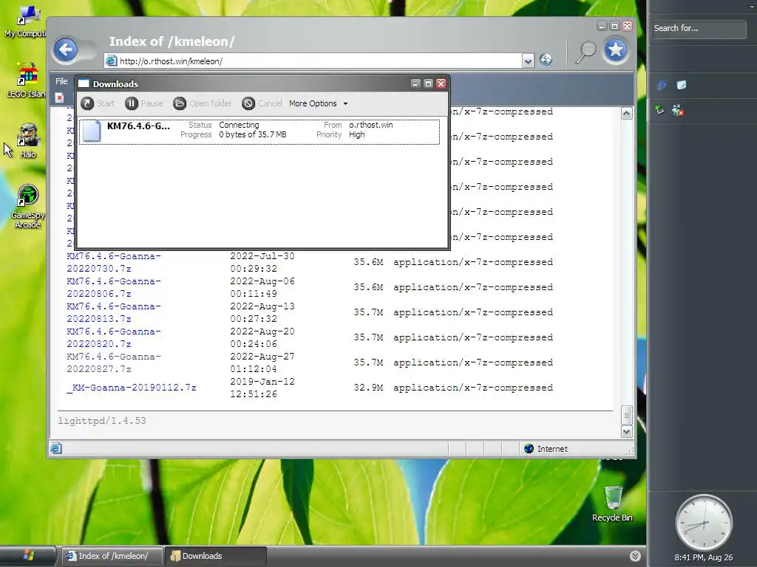Click the Cancel icon in Downloads toolbar
This screenshot has height=567, width=757.
coord(248,103)
